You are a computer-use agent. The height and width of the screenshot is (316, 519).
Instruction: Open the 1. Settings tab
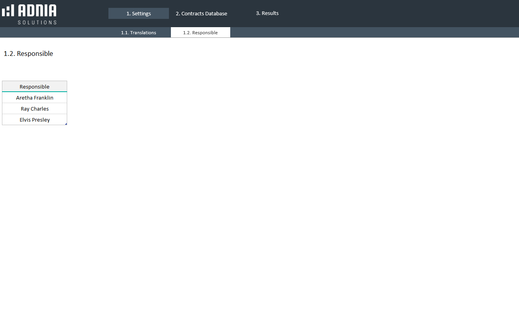click(138, 13)
